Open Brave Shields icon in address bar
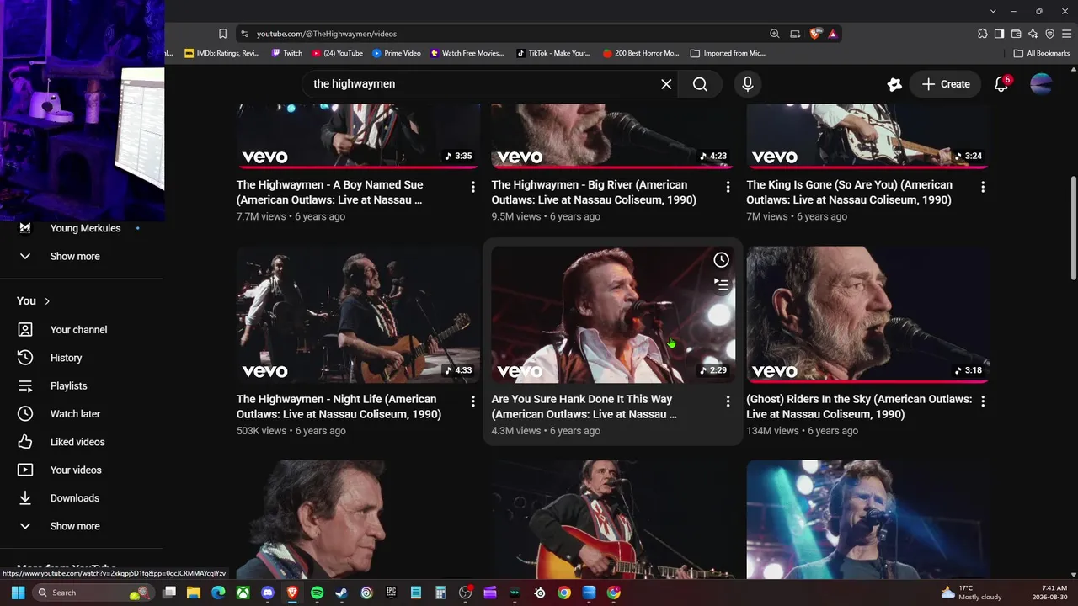1078x606 pixels. (x=815, y=34)
